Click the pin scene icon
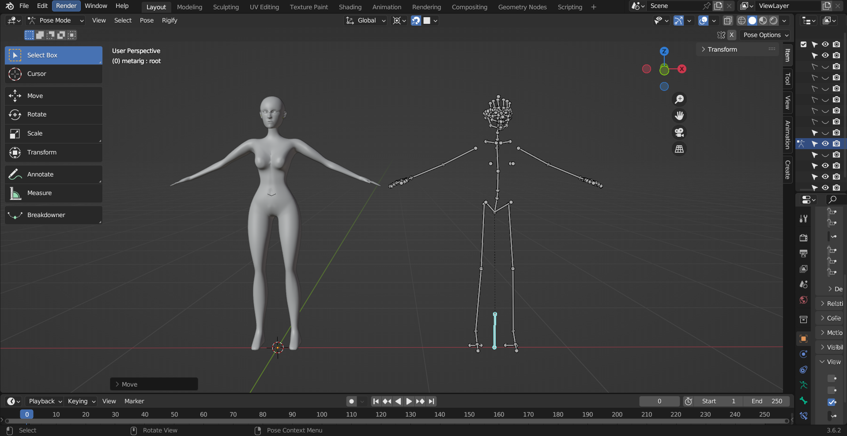This screenshot has width=847, height=436. point(707,6)
